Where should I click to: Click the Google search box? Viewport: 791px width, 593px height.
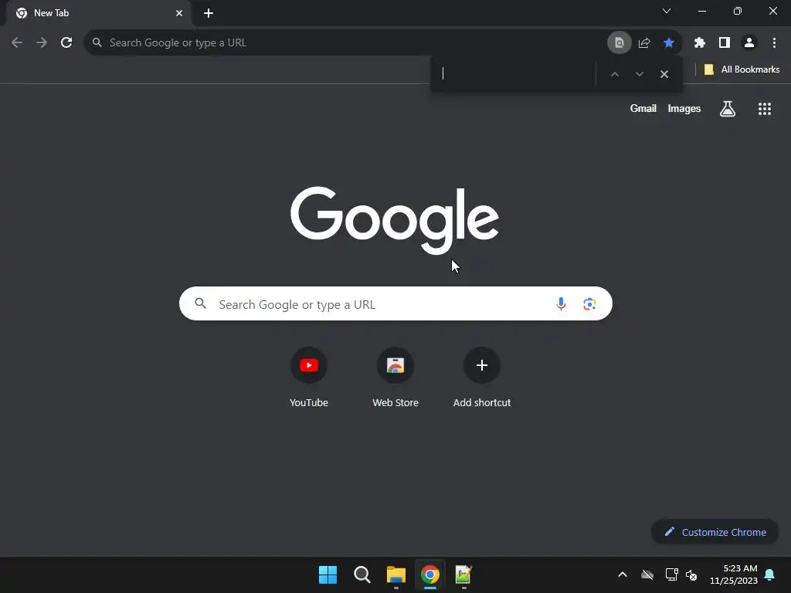[x=395, y=303]
